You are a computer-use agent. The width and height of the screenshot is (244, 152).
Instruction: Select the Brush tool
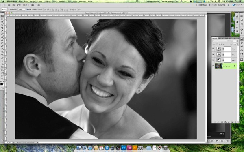pyautogui.click(x=2, y=37)
